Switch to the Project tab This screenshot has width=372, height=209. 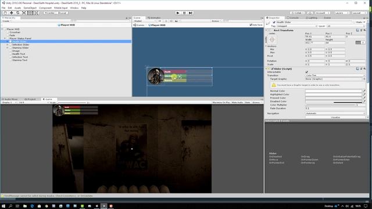(30, 99)
